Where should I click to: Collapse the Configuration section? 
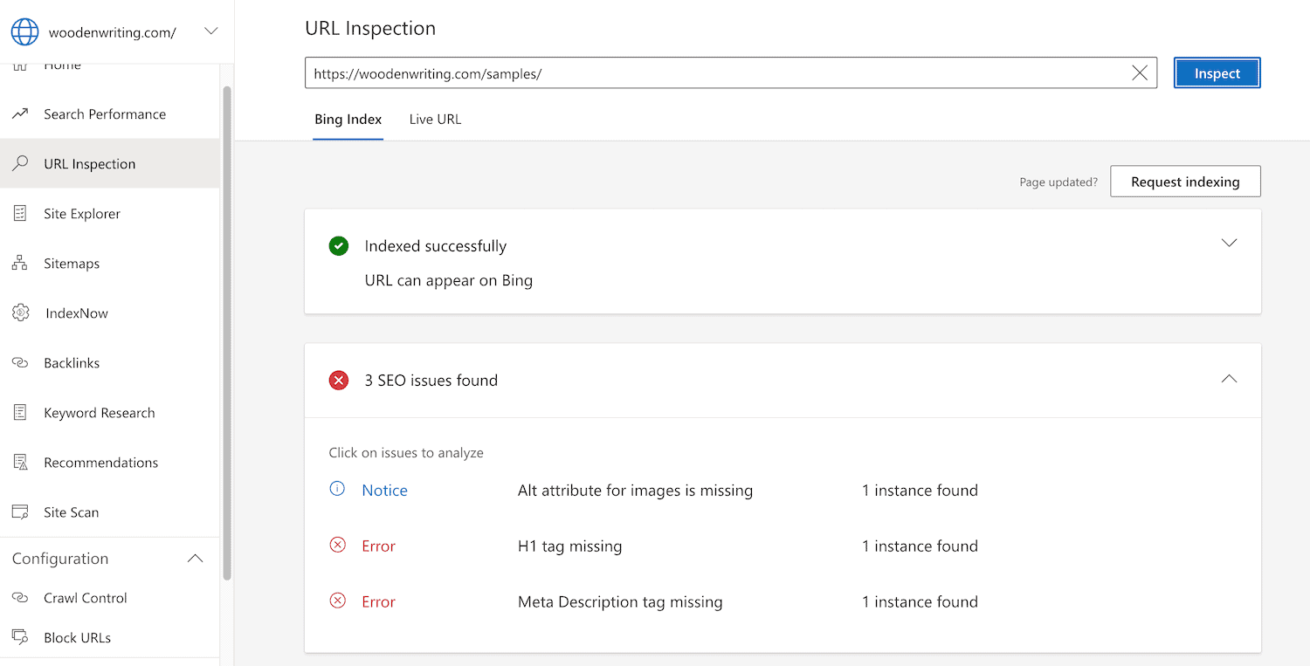click(195, 558)
